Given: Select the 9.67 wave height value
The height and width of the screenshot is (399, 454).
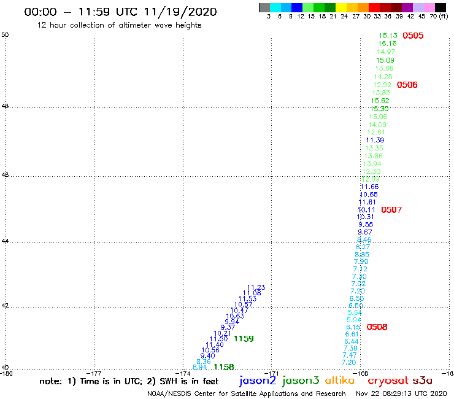Looking at the screenshot, I should point(365,232).
